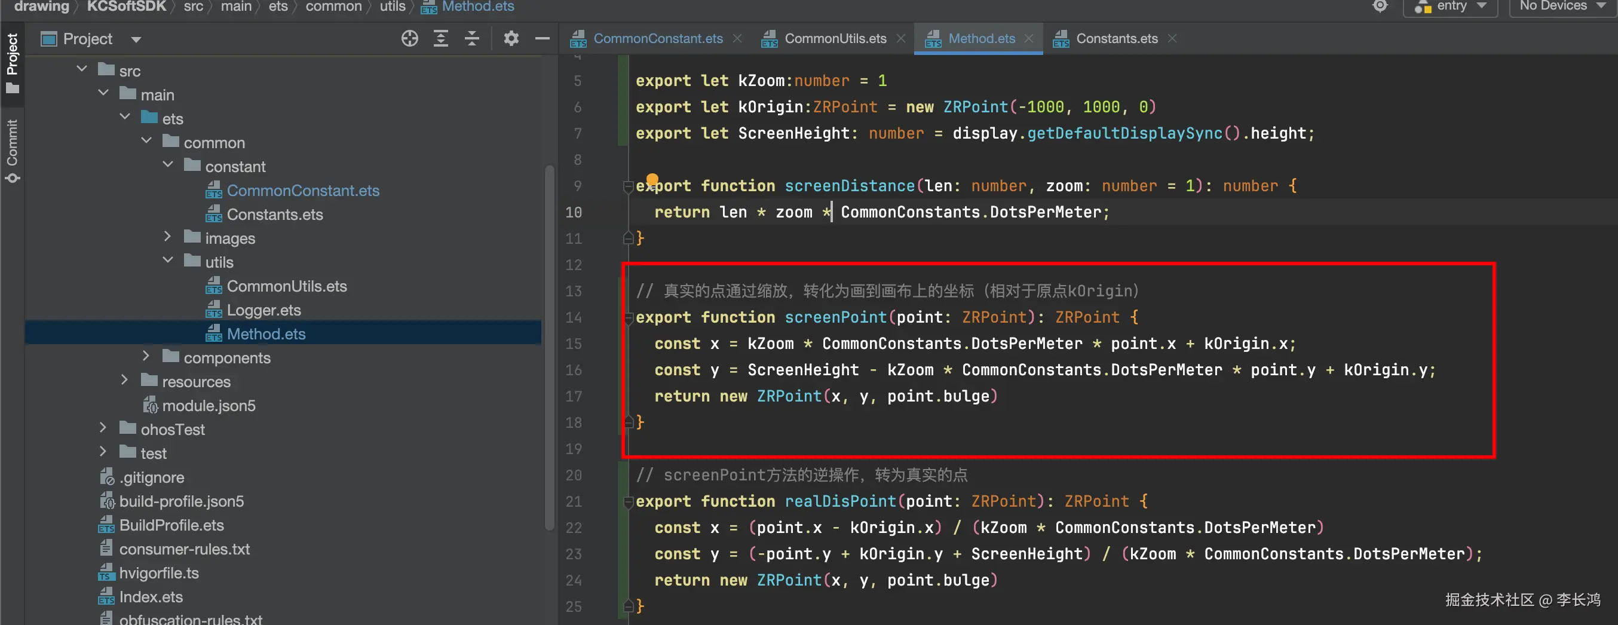Image resolution: width=1618 pixels, height=625 pixels.
Task: Click the screenPoint function name
Action: (835, 317)
